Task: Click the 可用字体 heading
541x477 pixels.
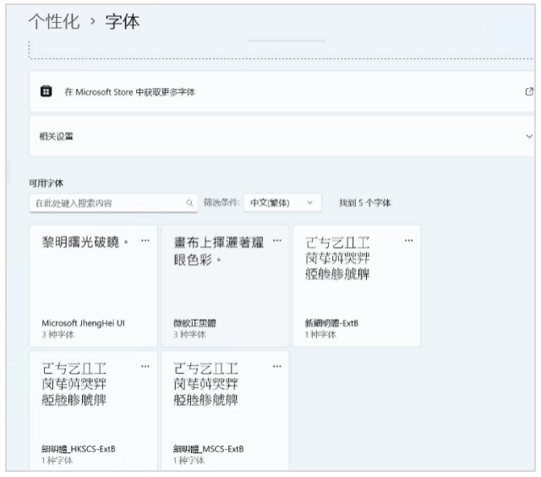Action: [46, 183]
